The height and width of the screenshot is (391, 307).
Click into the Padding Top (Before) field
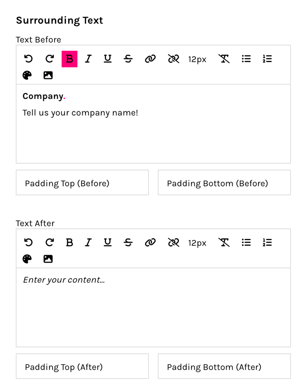pyautogui.click(x=82, y=183)
